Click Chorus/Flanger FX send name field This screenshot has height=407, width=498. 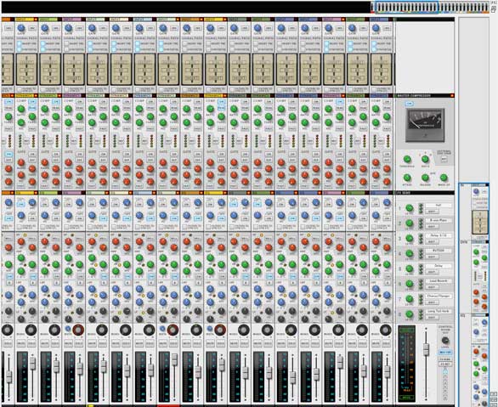[x=439, y=297]
